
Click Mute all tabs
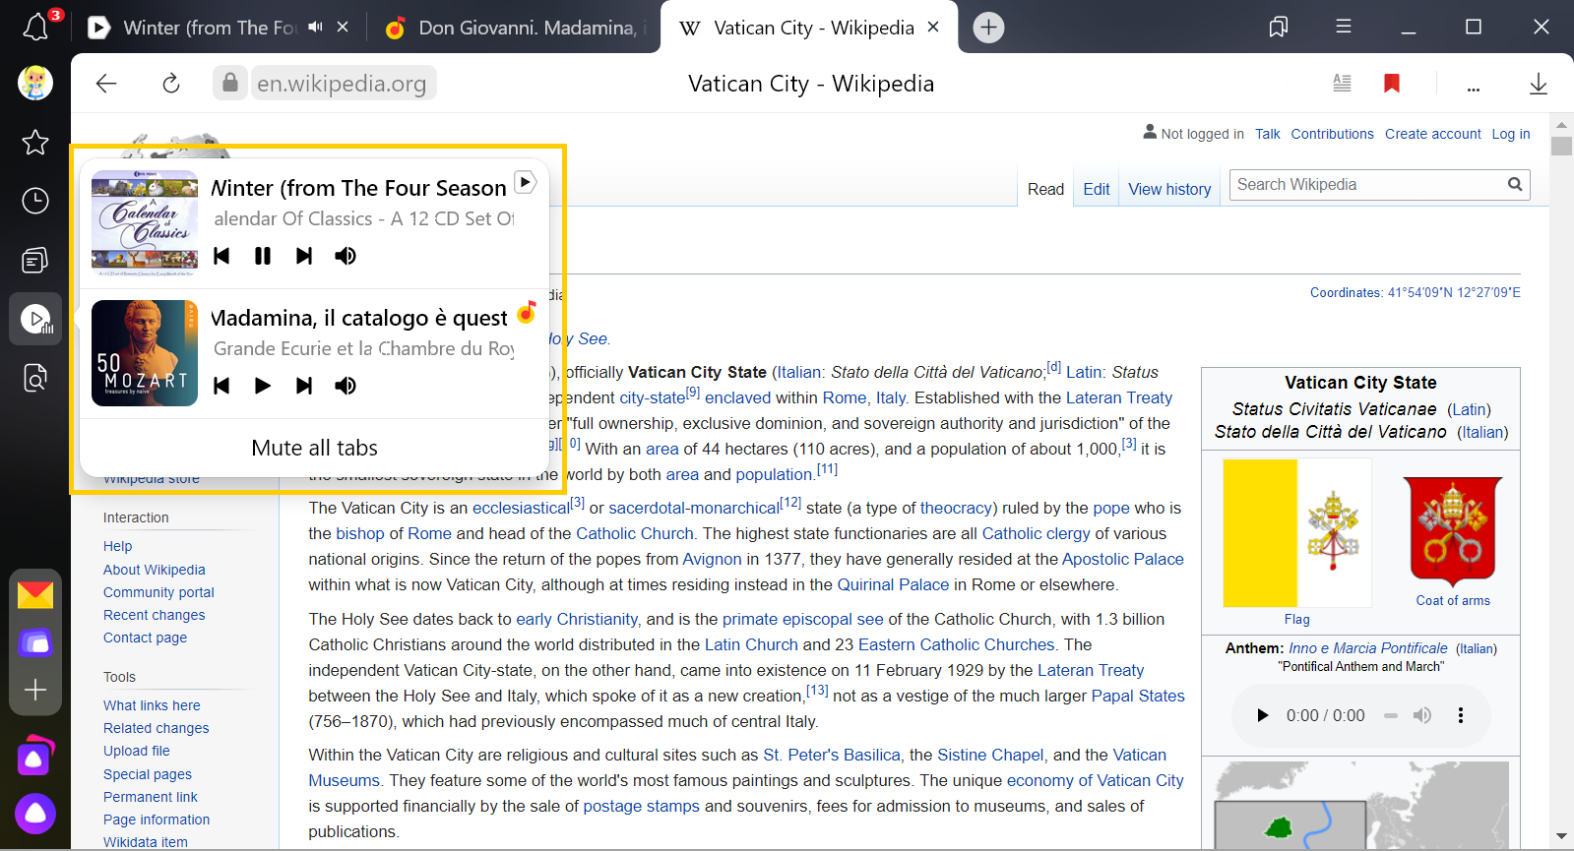pyautogui.click(x=314, y=448)
